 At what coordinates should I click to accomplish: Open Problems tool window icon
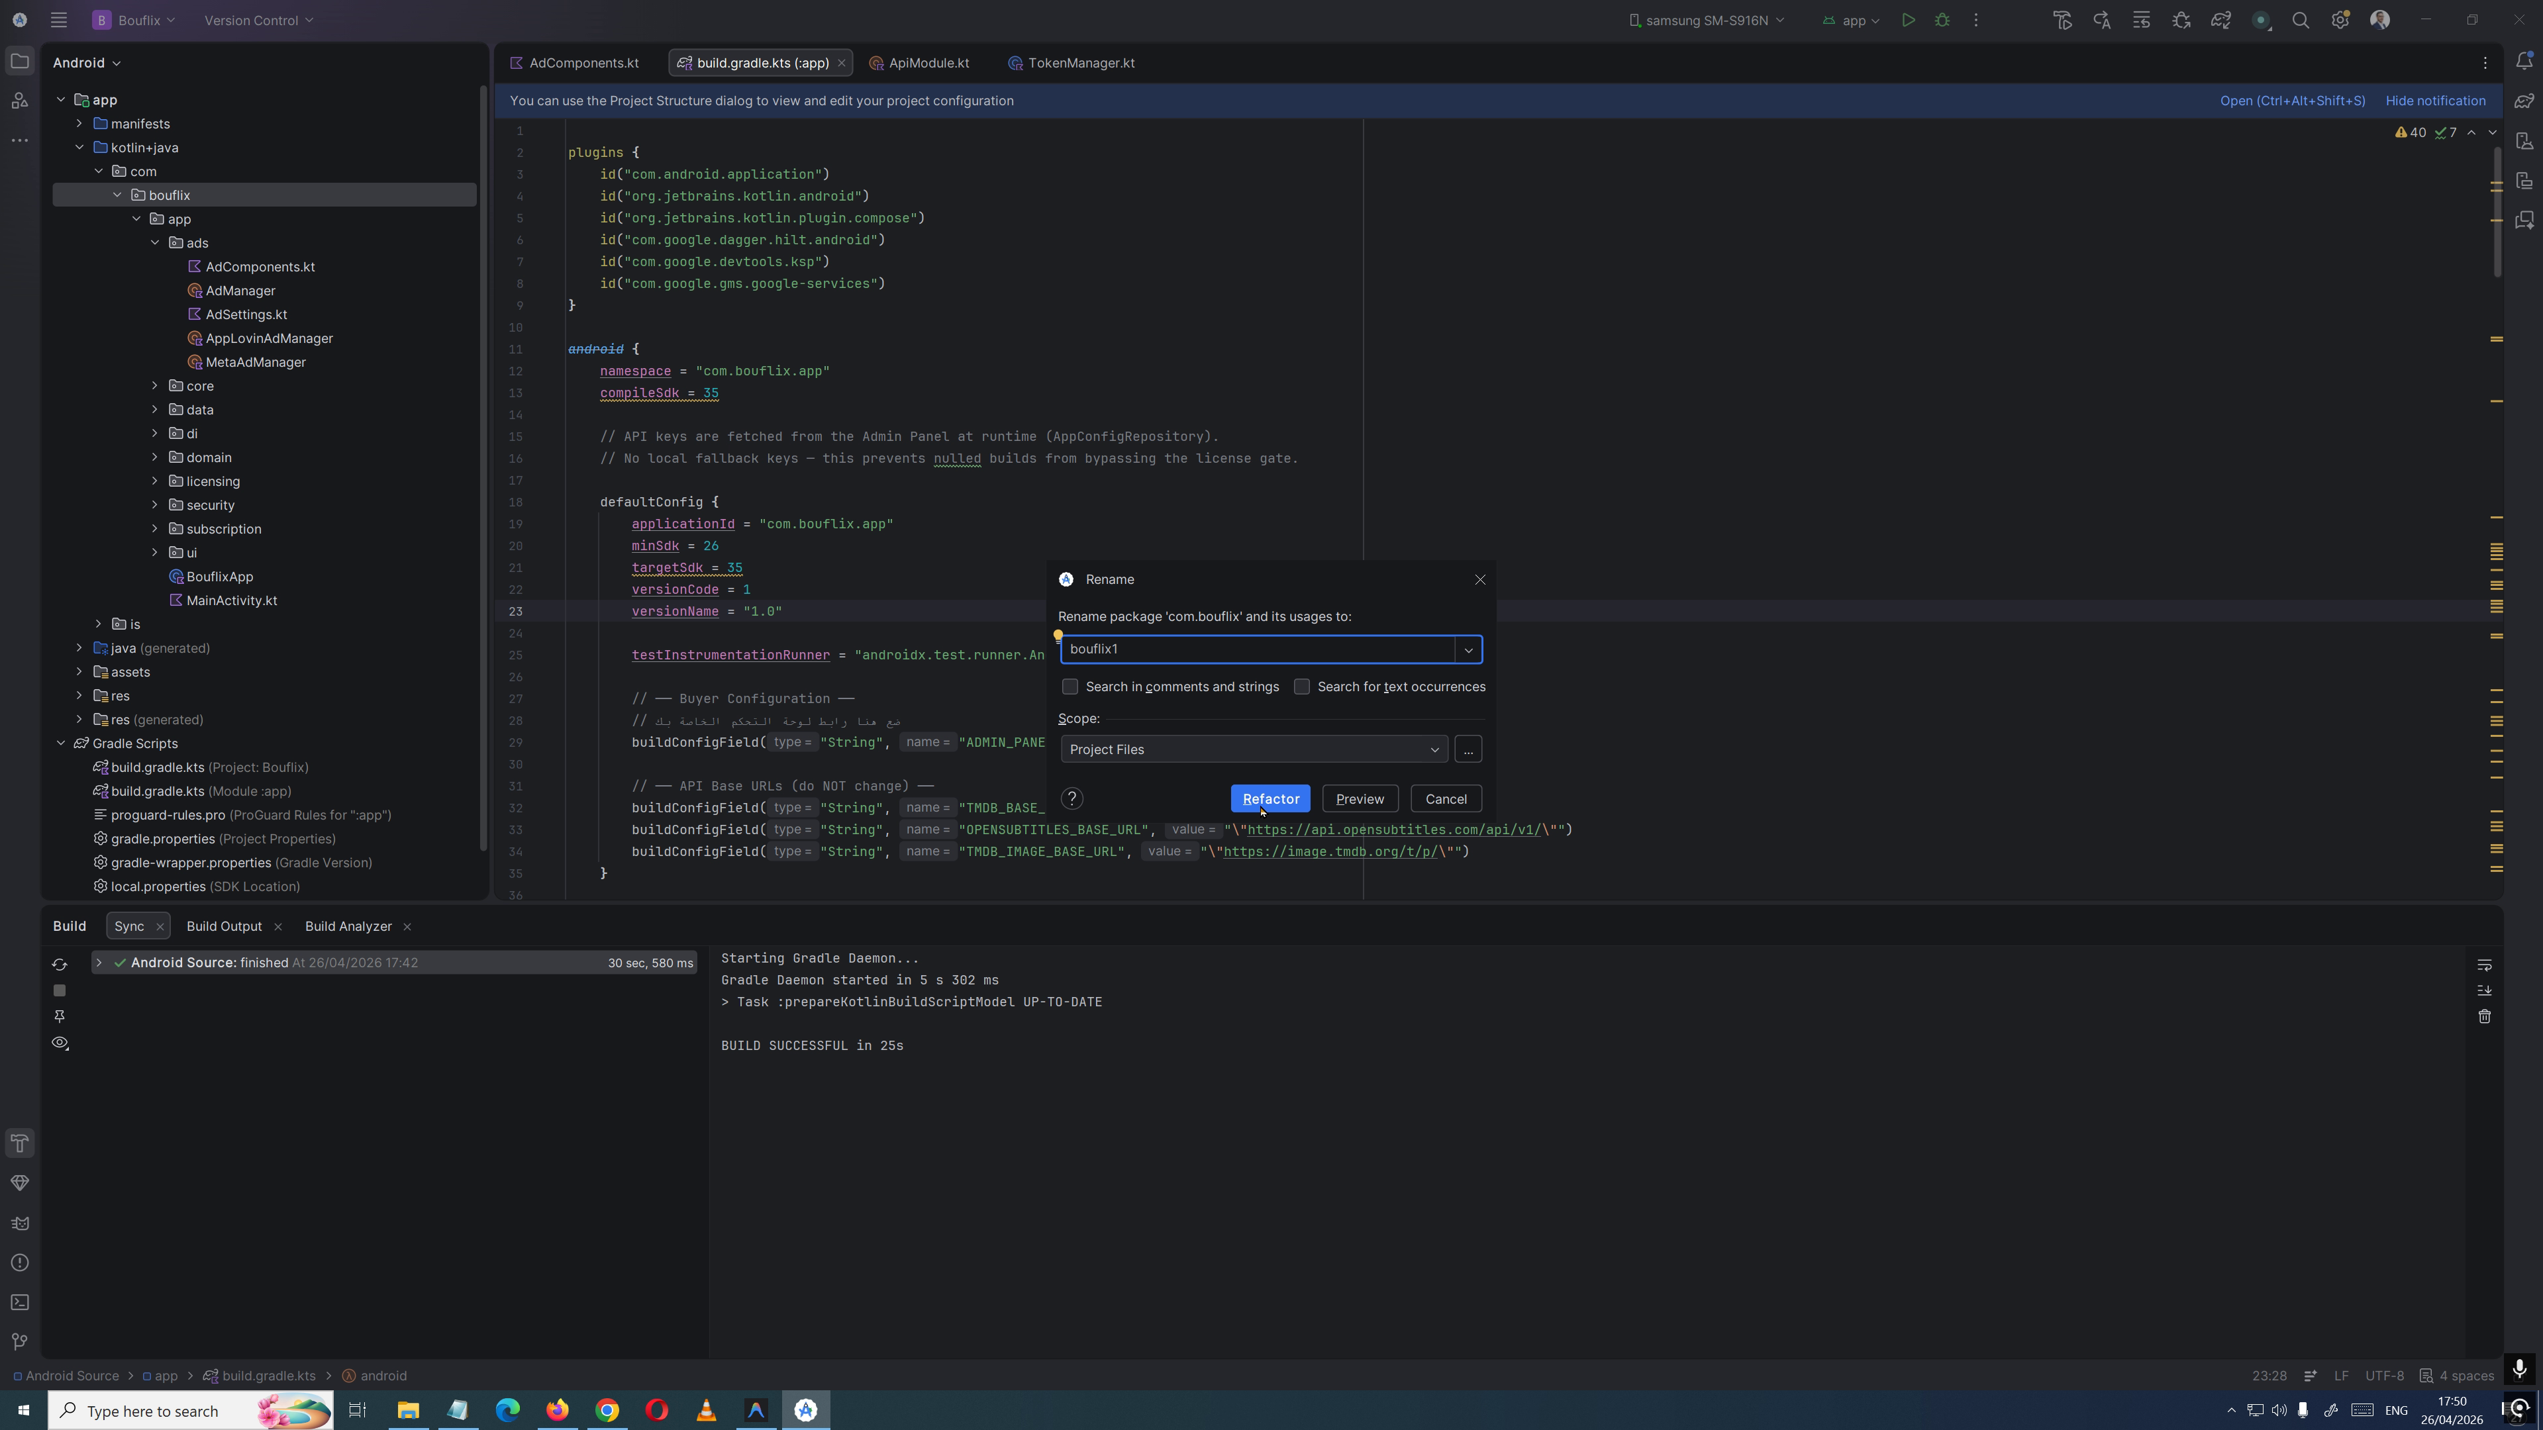(20, 1263)
